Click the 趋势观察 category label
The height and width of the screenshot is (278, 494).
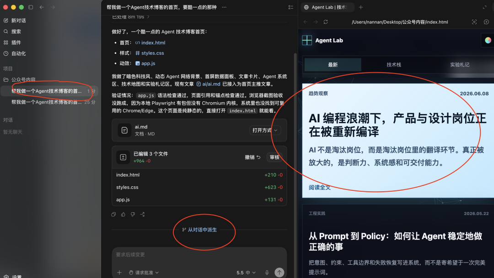coord(318,94)
